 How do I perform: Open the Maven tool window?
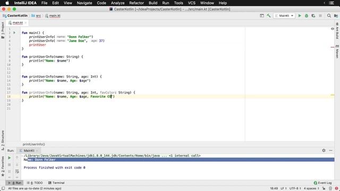click(337, 51)
